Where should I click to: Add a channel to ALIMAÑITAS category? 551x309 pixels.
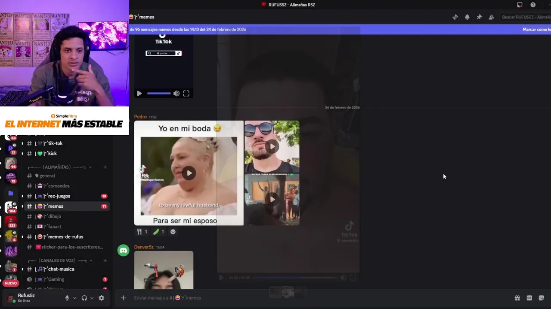click(x=105, y=167)
